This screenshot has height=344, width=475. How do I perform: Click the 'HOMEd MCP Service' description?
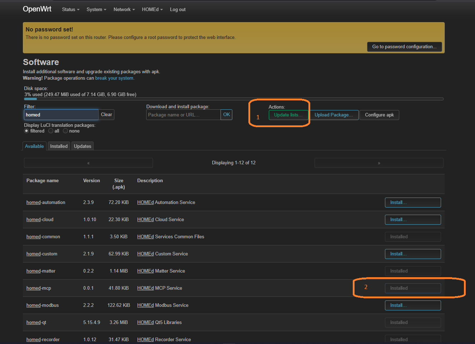[160, 288]
